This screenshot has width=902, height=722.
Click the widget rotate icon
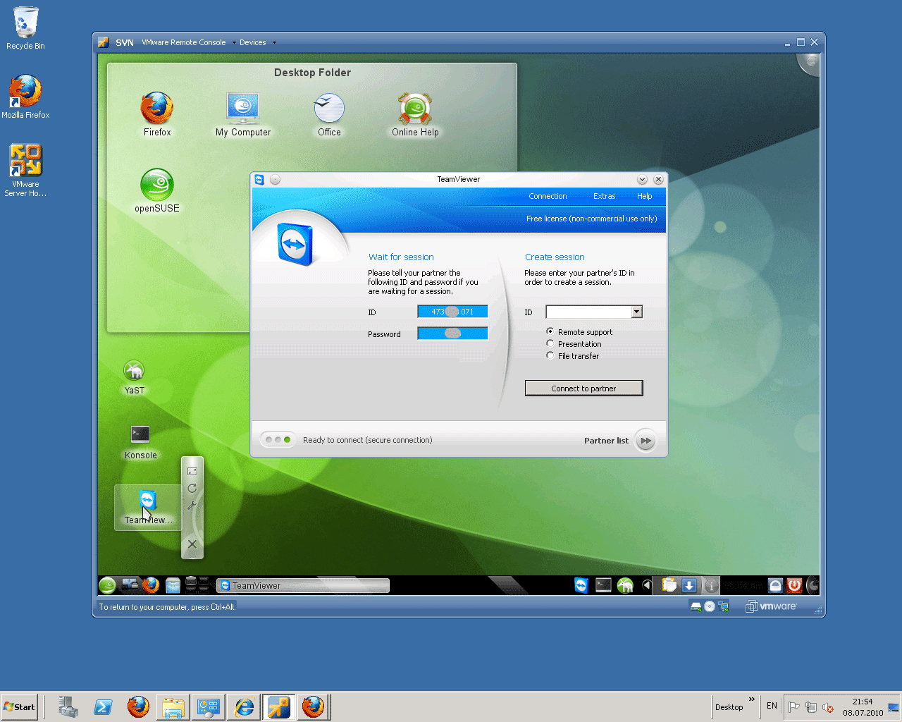(192, 488)
